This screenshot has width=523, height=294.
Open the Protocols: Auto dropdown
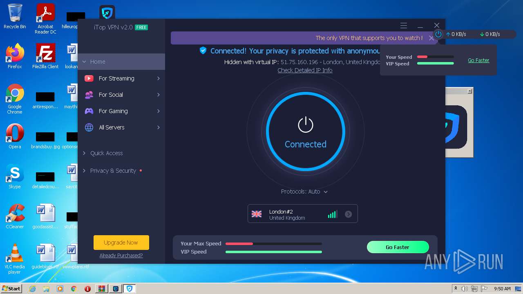click(304, 192)
